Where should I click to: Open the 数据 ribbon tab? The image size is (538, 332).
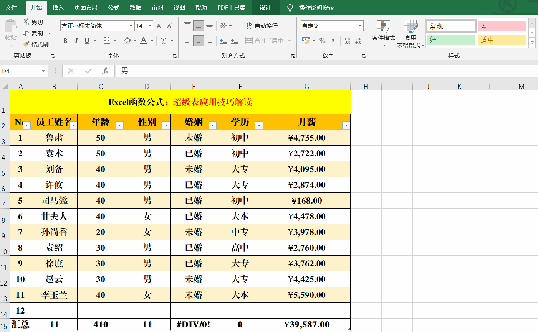click(x=135, y=8)
